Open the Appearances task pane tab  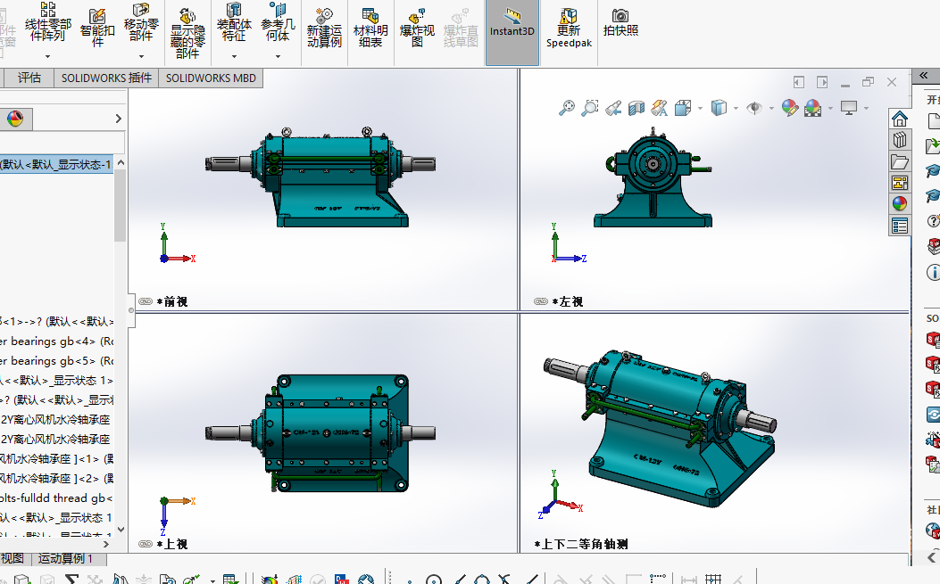[899, 203]
